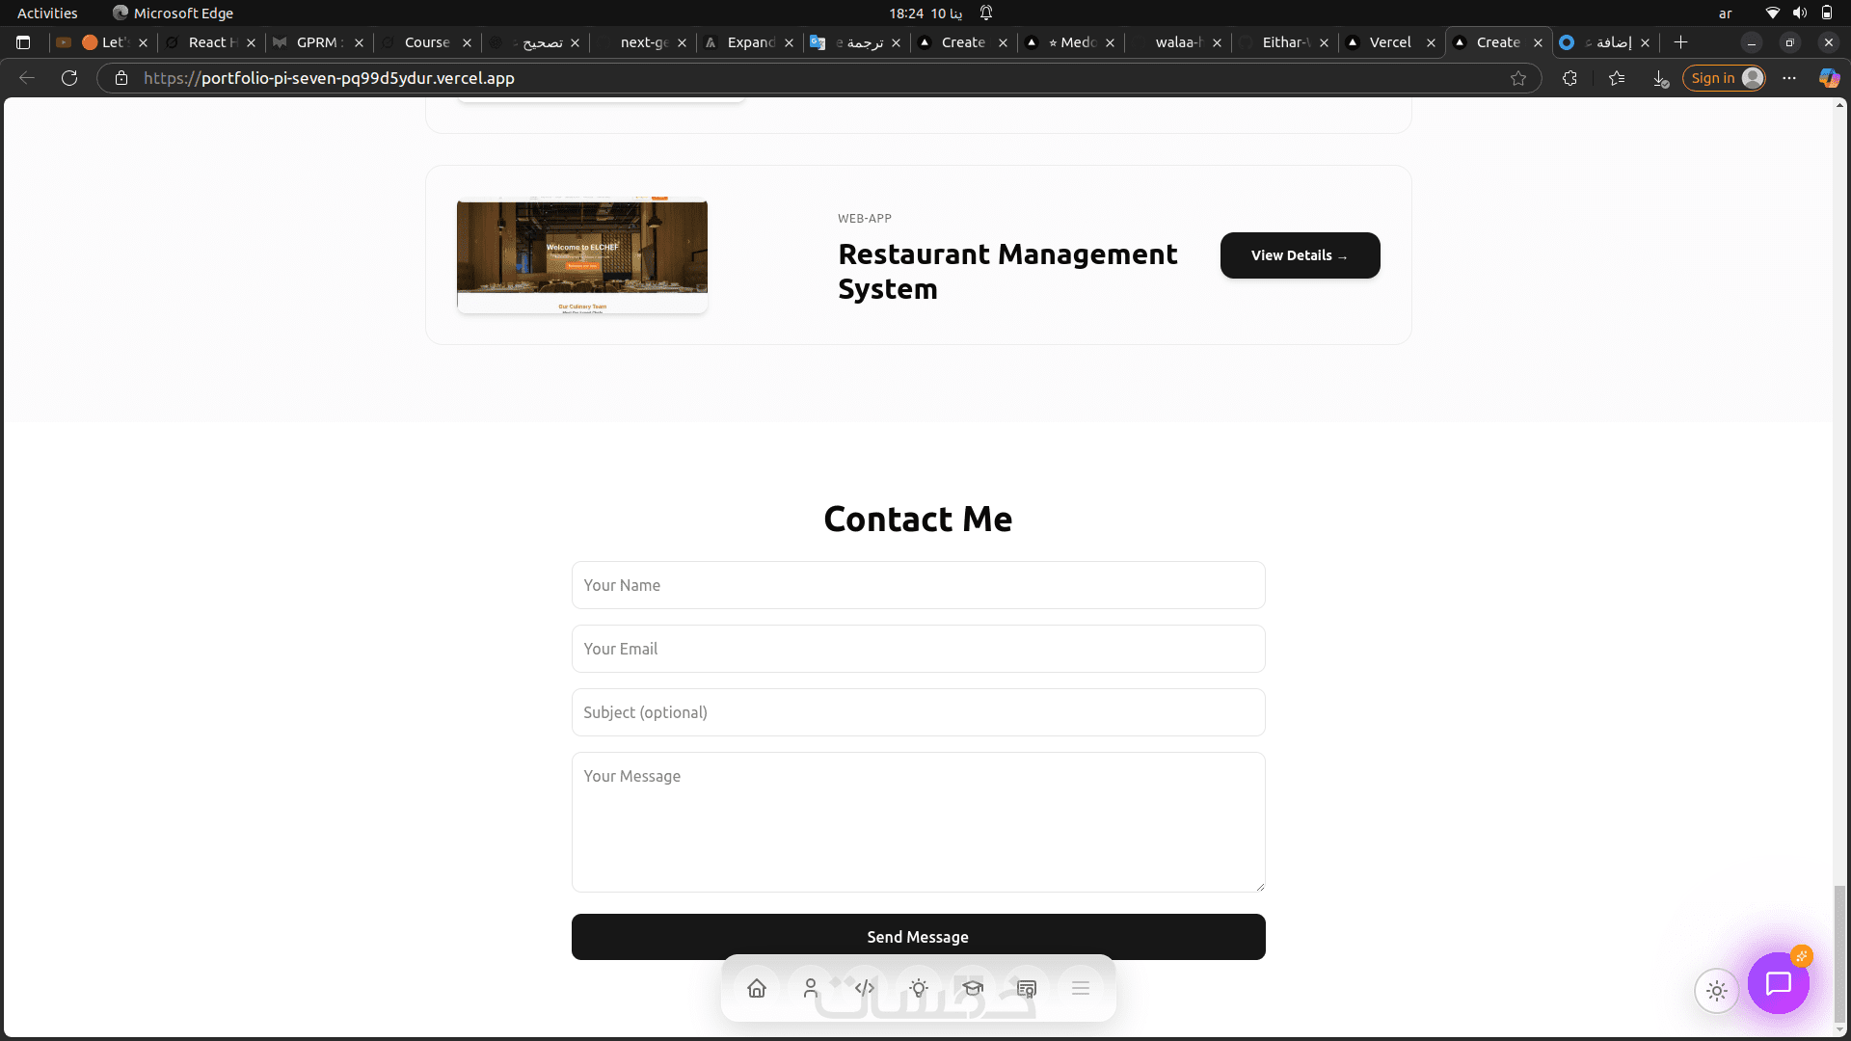This screenshot has height=1041, width=1851.
Task: Open the tab actions menu button
Action: [x=23, y=42]
